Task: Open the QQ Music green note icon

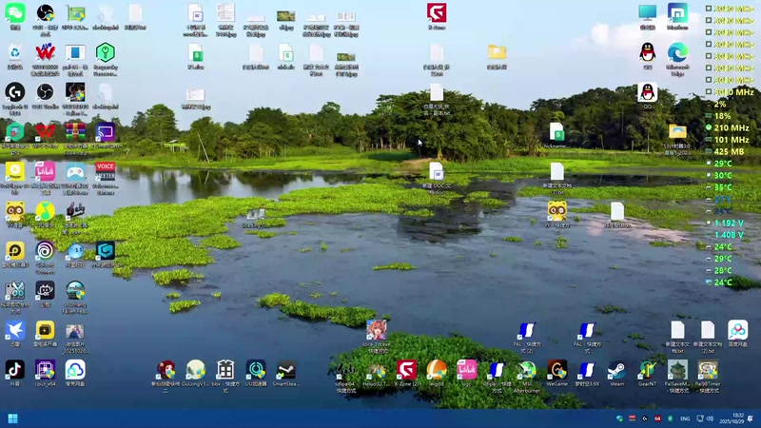Action: coord(45,212)
